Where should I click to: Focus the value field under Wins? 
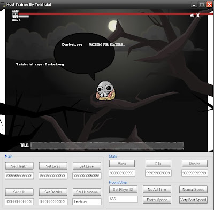click(x=122, y=173)
